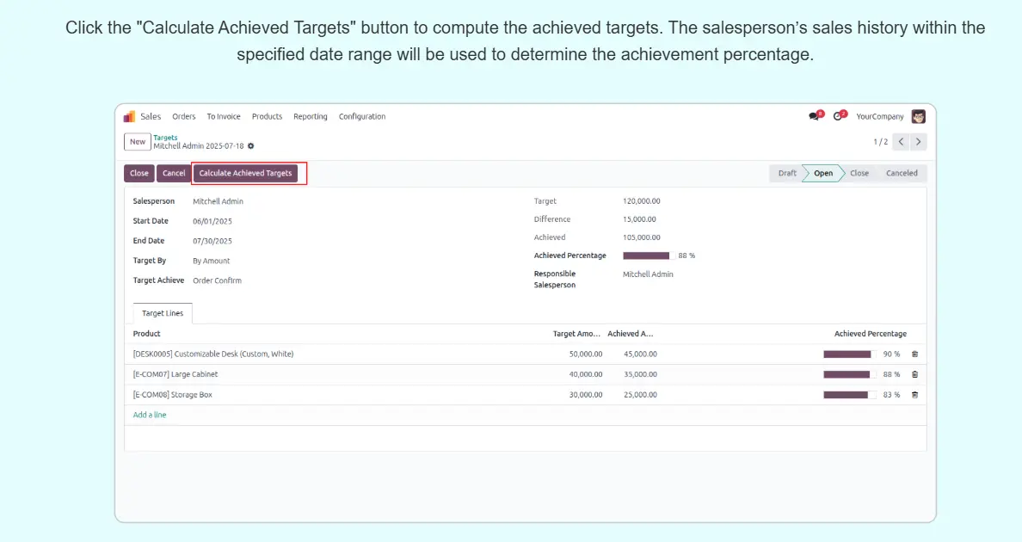This screenshot has height=542, width=1022.
Task: Click the user avatar in top bar
Action: pyautogui.click(x=919, y=117)
